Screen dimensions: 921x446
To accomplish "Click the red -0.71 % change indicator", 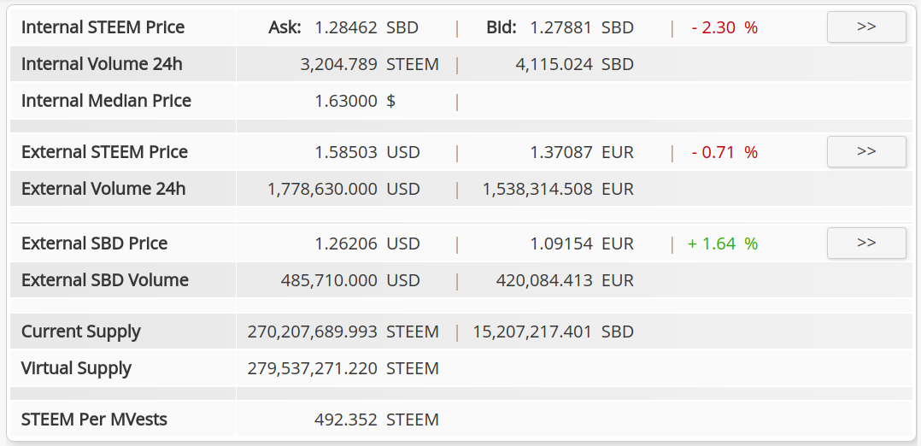I will [724, 152].
